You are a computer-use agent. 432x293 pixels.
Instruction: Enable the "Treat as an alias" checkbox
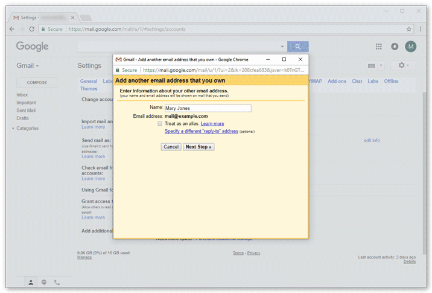pos(160,124)
